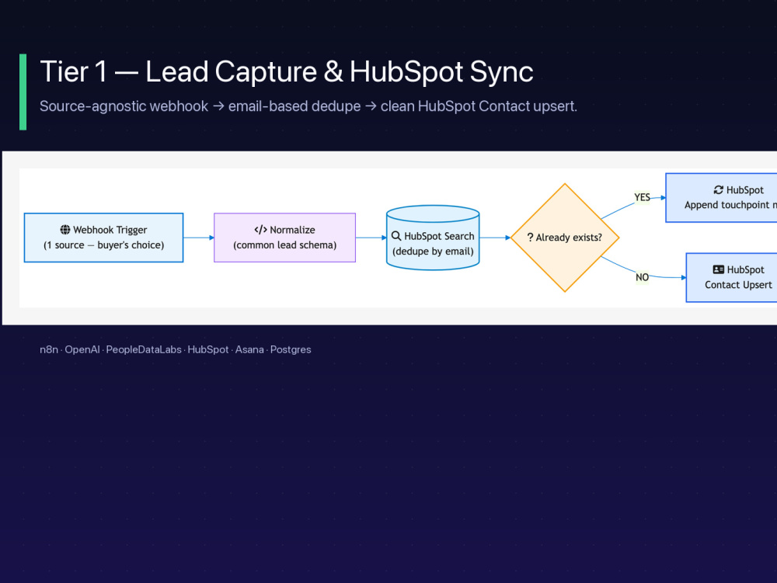This screenshot has height=583, width=777.
Task: Click the subtitle starting Source-agnostic webhook
Action: (x=308, y=106)
